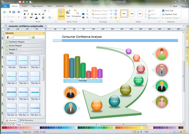Screen dimensions: 189x134
Task: Select the first Abc style preset
Action: [124, 14]
